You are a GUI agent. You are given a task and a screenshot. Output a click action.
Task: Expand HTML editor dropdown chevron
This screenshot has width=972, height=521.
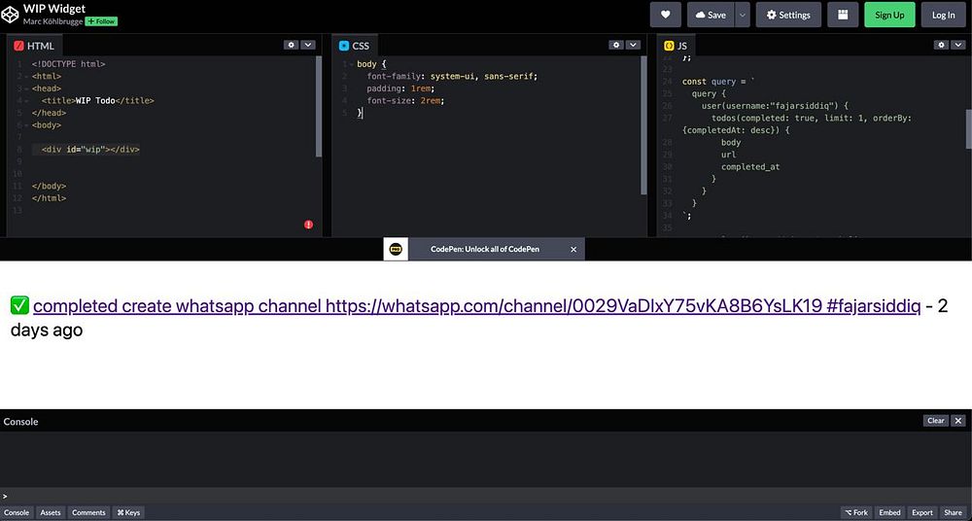pyautogui.click(x=308, y=45)
